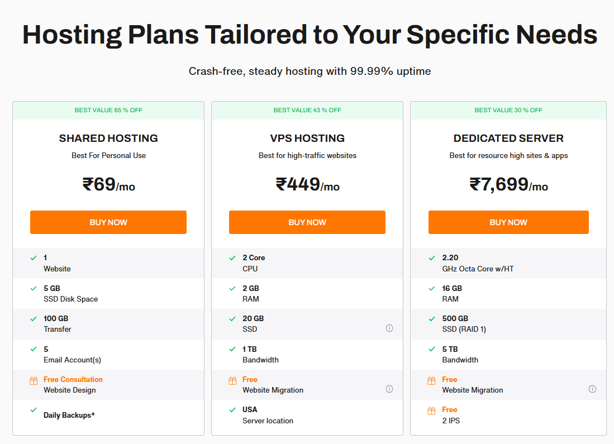614x444 pixels.
Task: Click the Free Consultation orange text
Action: [73, 380]
